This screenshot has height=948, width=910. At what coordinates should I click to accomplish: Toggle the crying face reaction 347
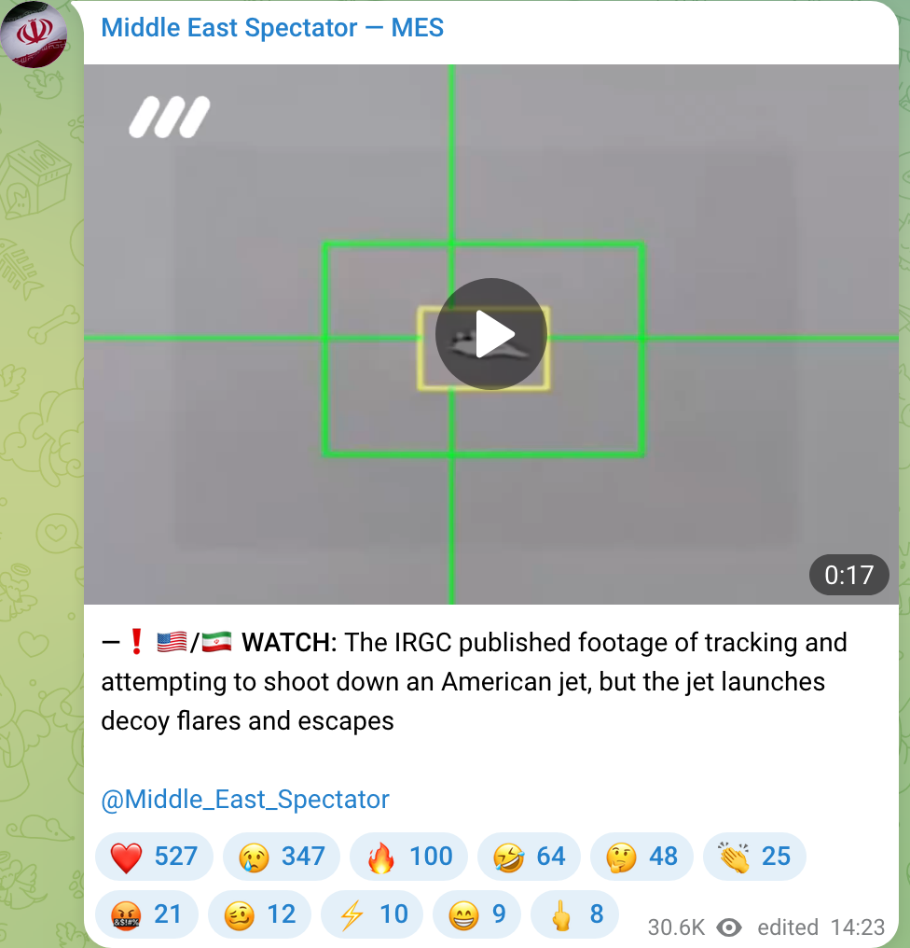point(282,857)
